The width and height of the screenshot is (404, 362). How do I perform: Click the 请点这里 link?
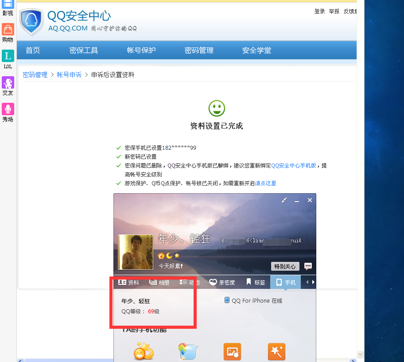[265, 183]
